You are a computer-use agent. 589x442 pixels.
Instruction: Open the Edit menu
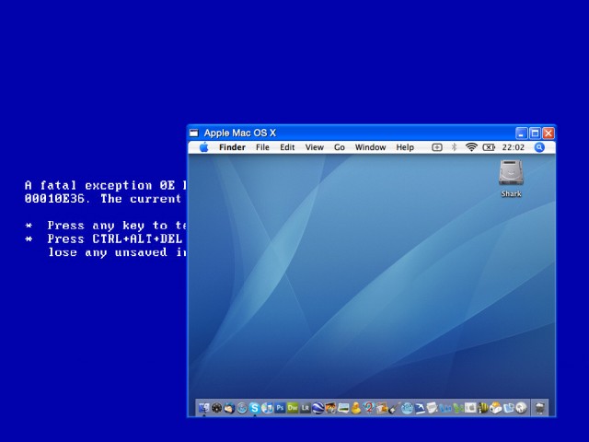(288, 147)
